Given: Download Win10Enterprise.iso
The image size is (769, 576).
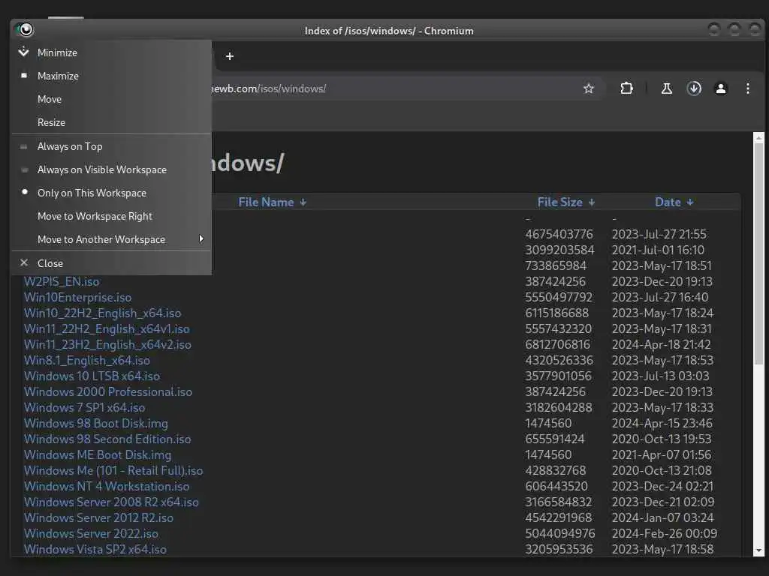Looking at the screenshot, I should point(77,297).
